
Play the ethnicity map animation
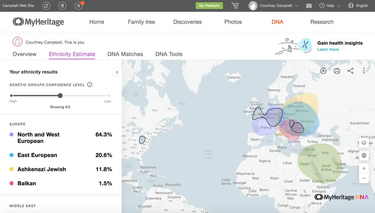(x=323, y=71)
